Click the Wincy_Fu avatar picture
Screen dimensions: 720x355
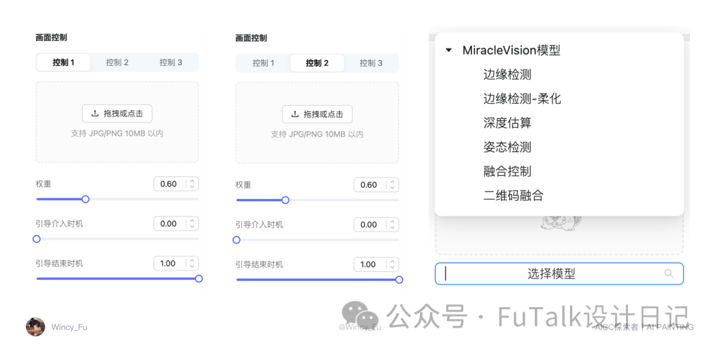pos(35,326)
